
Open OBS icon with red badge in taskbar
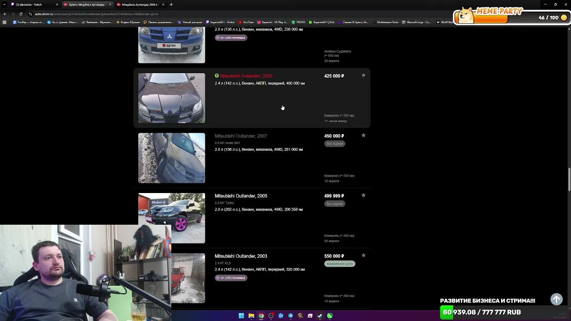coord(271,316)
